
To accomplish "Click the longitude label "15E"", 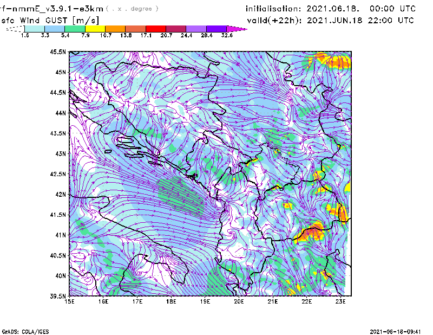I will [x=69, y=301].
